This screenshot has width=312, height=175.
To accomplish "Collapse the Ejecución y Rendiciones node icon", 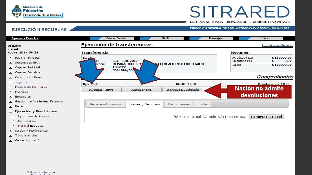I will coord(10,111).
